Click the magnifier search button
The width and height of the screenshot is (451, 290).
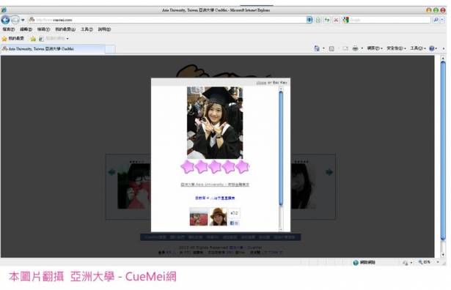436,20
